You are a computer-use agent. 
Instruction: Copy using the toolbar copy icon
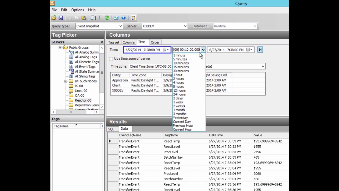click(77, 18)
